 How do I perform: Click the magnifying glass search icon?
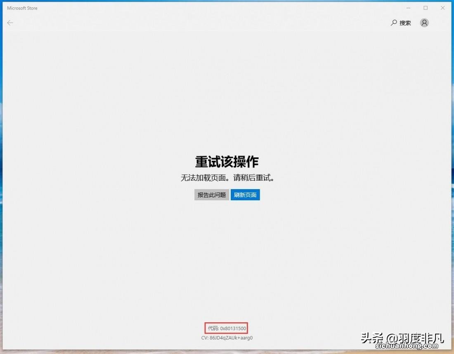coord(393,23)
